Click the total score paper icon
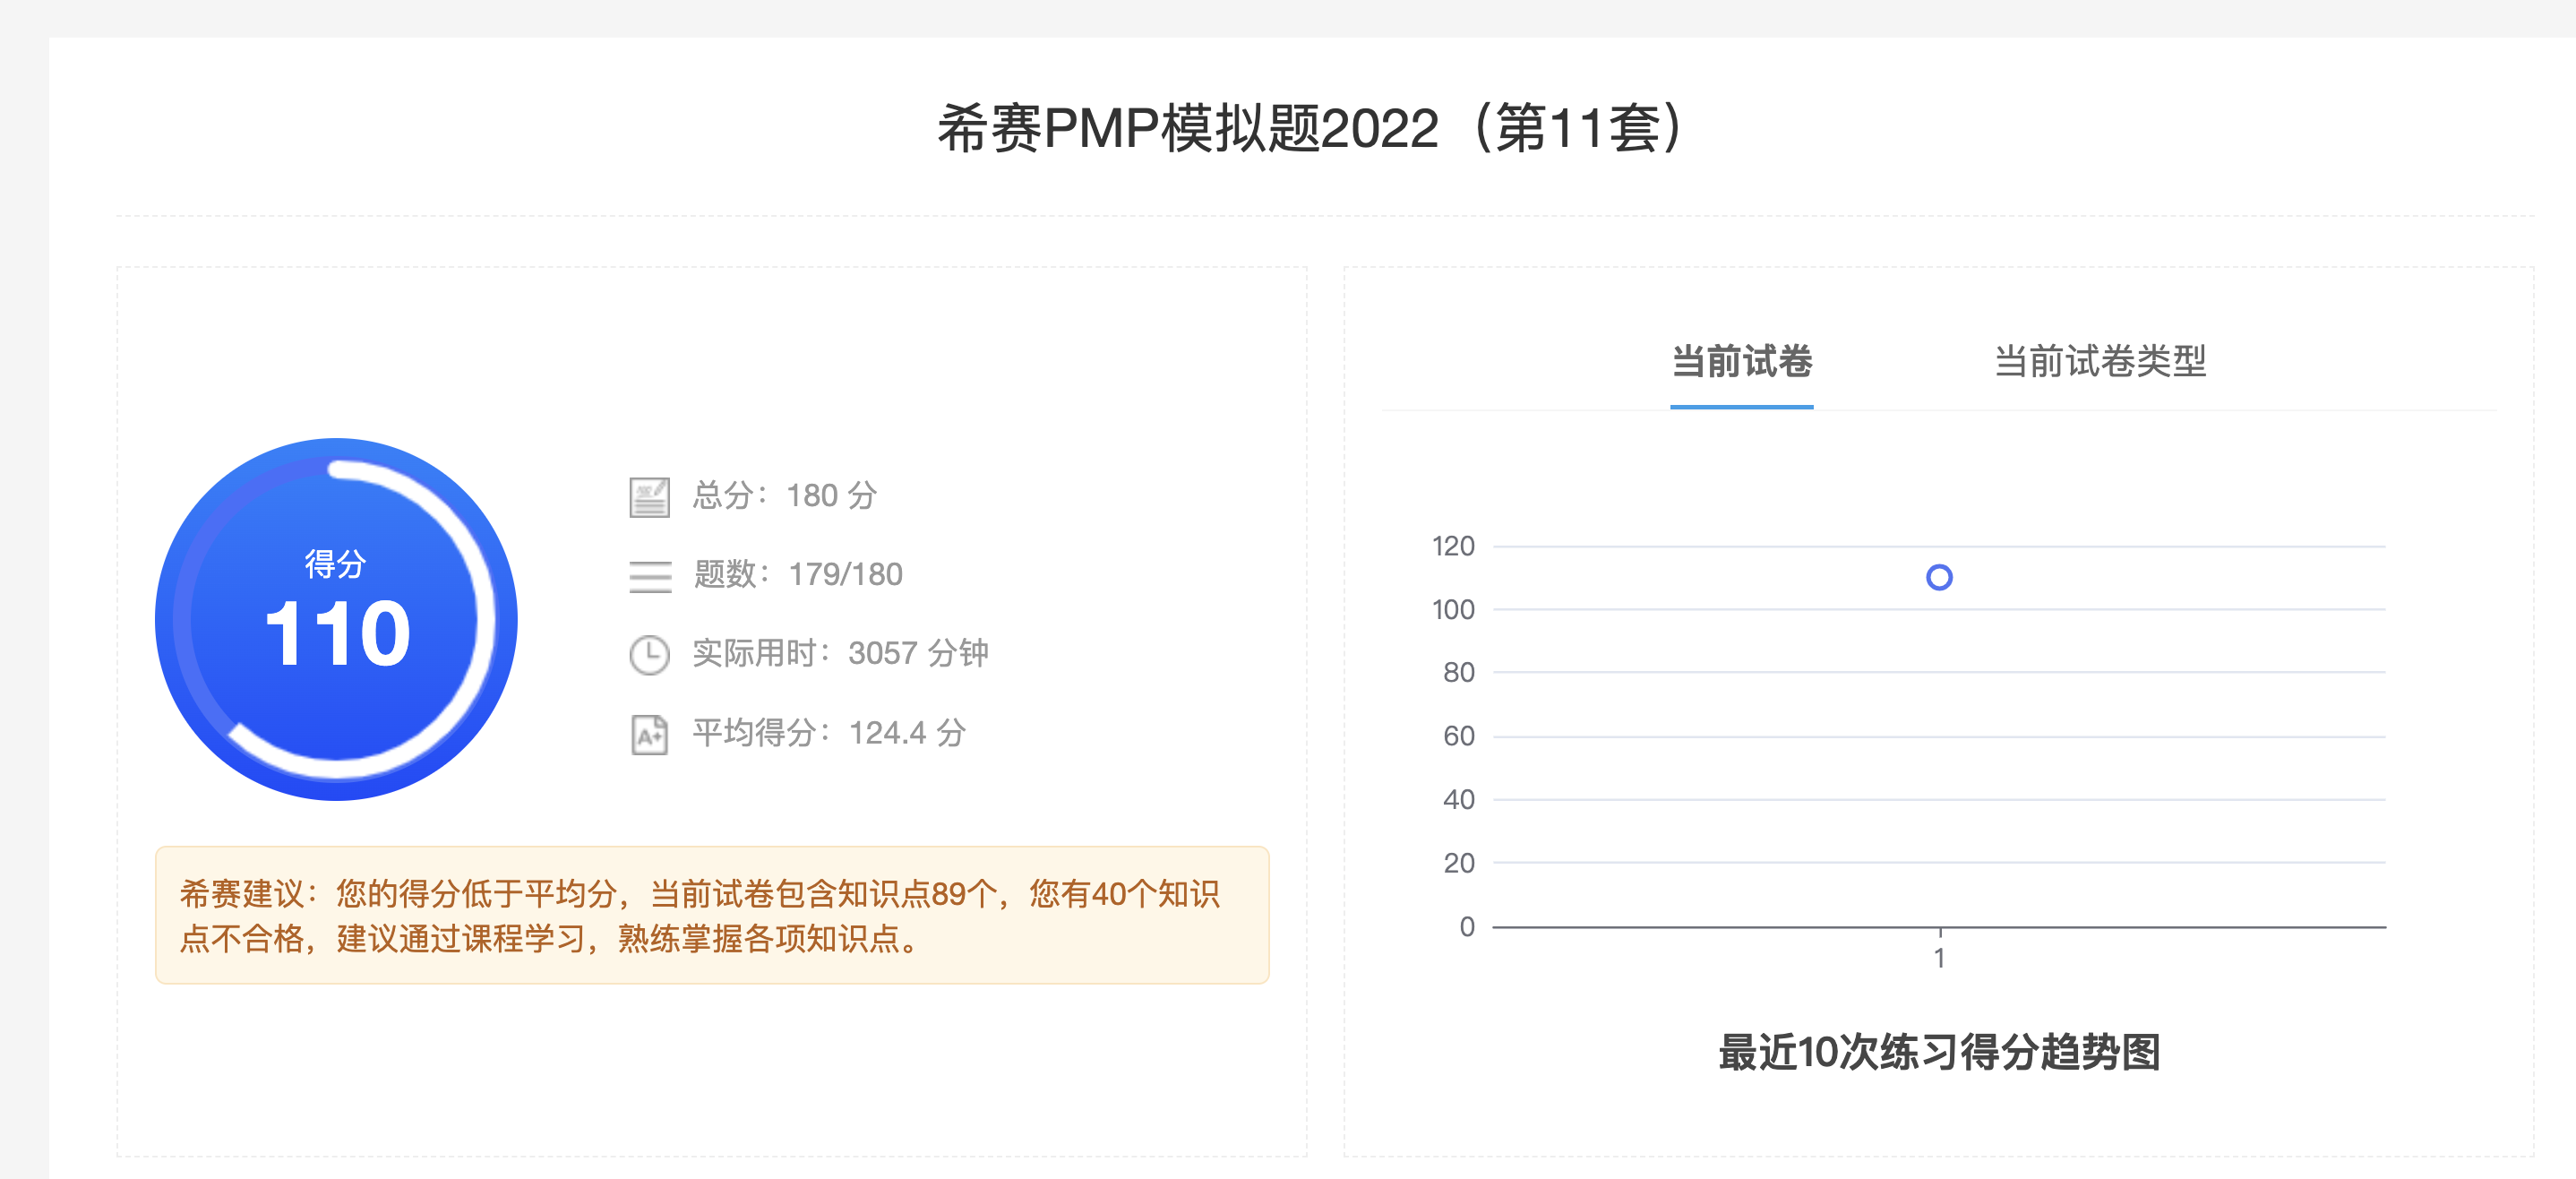Viewport: 2576px width, 1179px height. pyautogui.click(x=649, y=497)
